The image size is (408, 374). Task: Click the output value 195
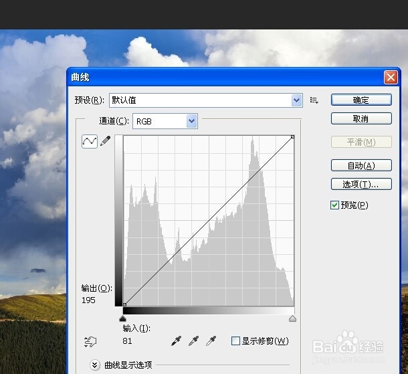pos(88,300)
